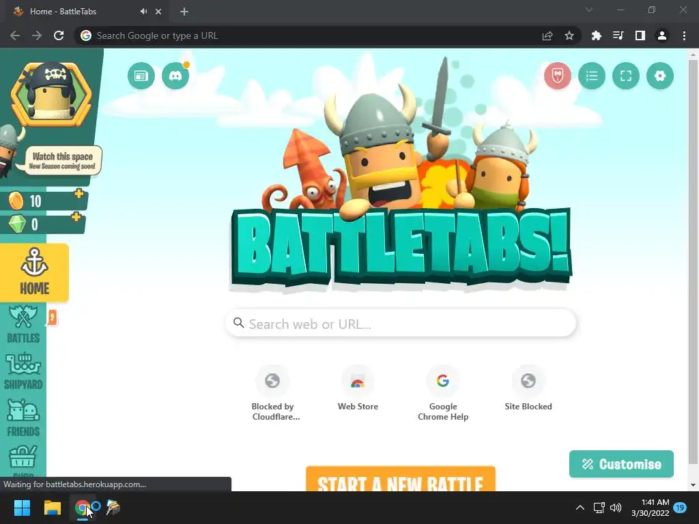Open the Web Store shortcut
Screen dimensions: 699x524
[x=358, y=388]
